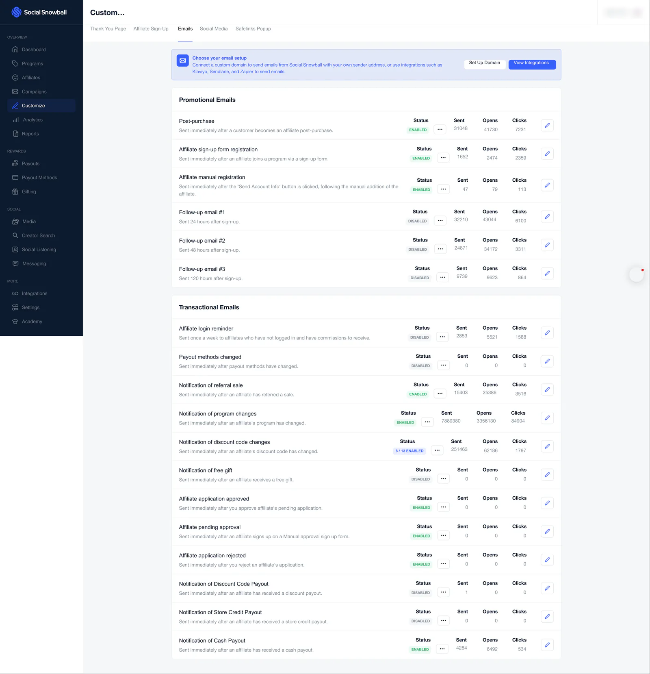650x674 pixels.
Task: Open options menu for Affiliate manual registration
Action: click(443, 189)
